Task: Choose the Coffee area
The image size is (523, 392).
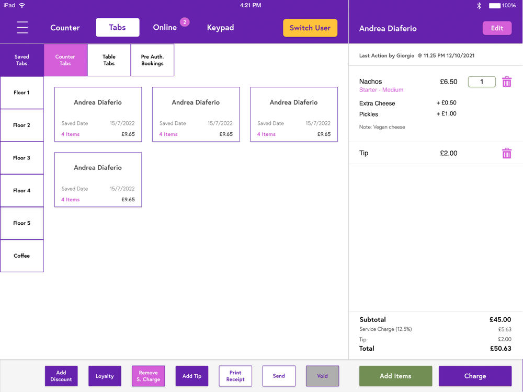Action: (21, 256)
